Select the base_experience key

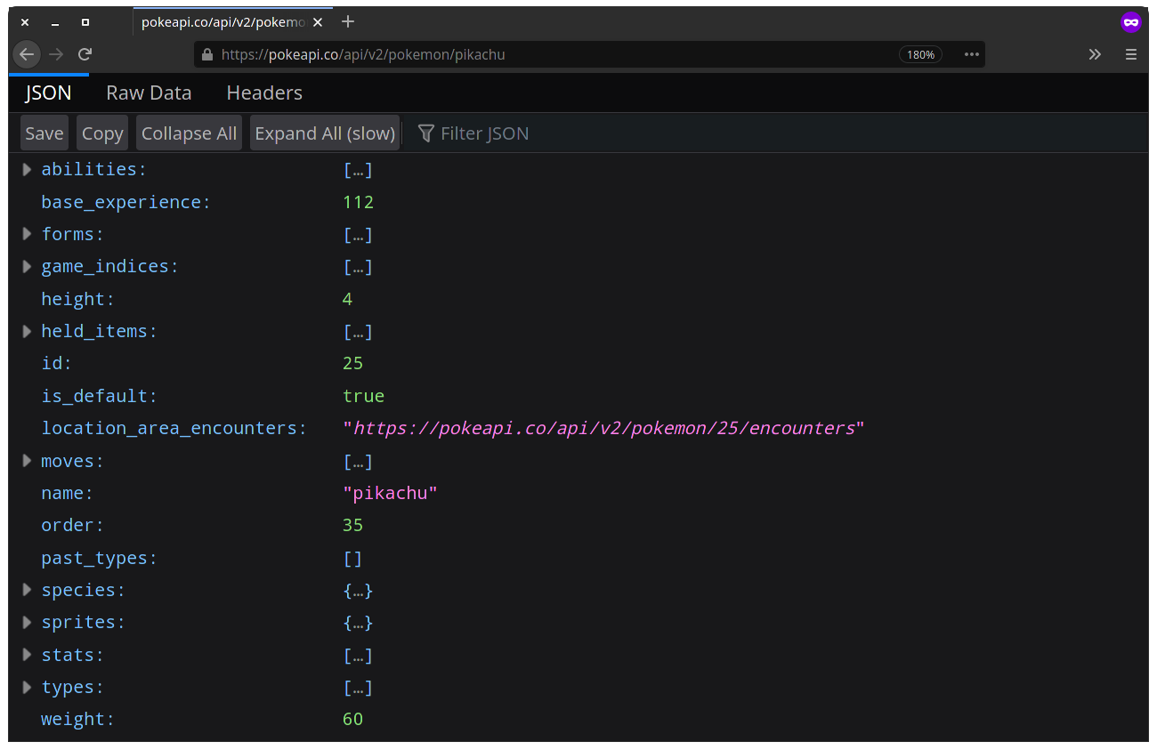coord(125,202)
